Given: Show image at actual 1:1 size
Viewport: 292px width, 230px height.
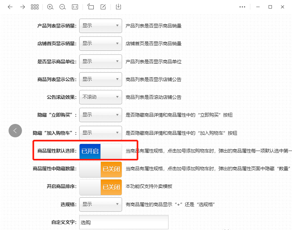Looking at the screenshot, I should tap(75, 7).
